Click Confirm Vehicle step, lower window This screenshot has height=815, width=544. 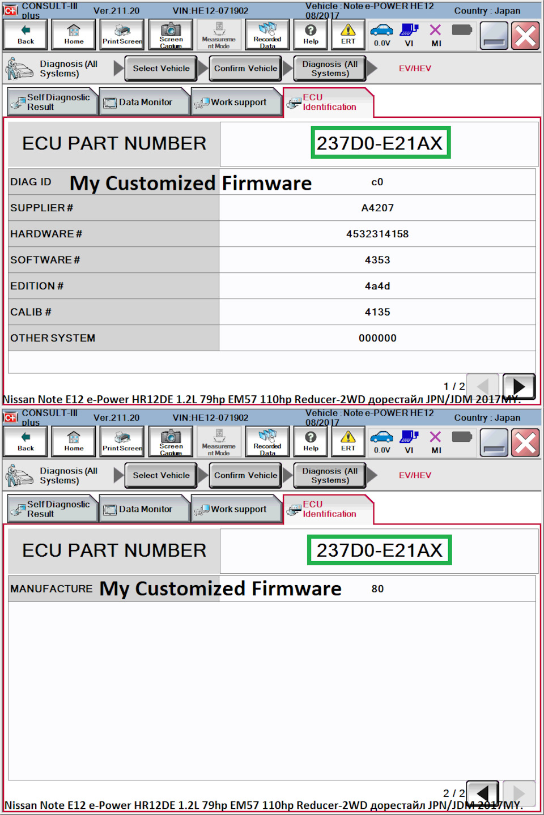[245, 476]
